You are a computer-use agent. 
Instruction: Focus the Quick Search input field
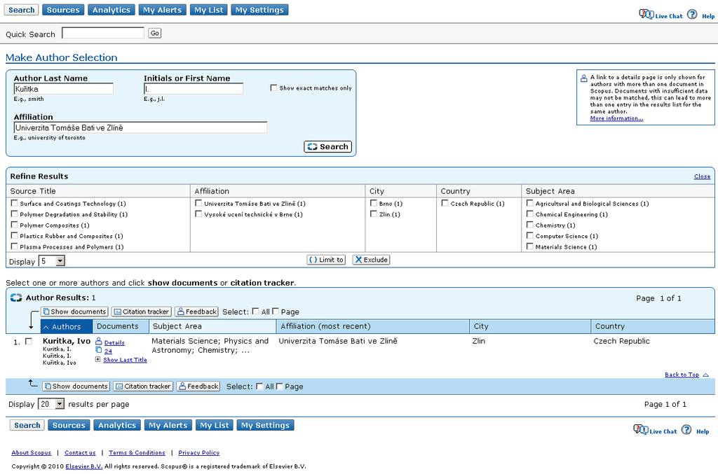[103, 33]
